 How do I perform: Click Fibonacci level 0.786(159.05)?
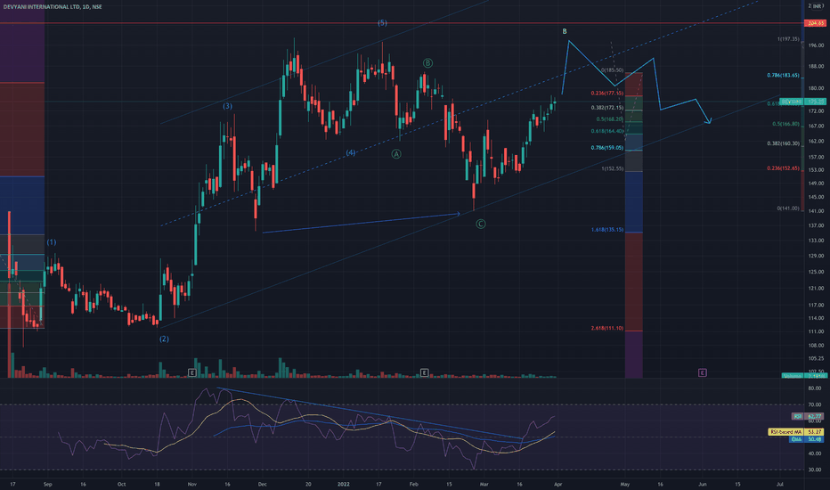607,148
